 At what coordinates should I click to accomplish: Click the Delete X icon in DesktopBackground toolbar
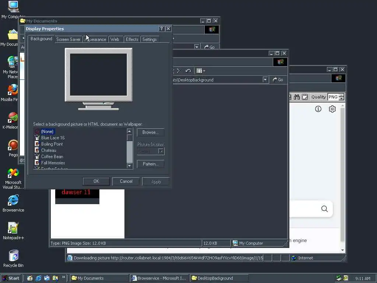pos(179,71)
